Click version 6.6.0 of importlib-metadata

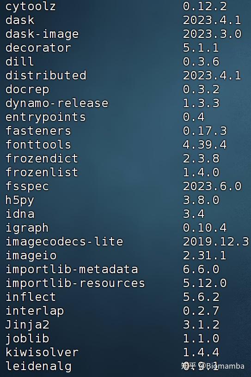[x=201, y=269]
